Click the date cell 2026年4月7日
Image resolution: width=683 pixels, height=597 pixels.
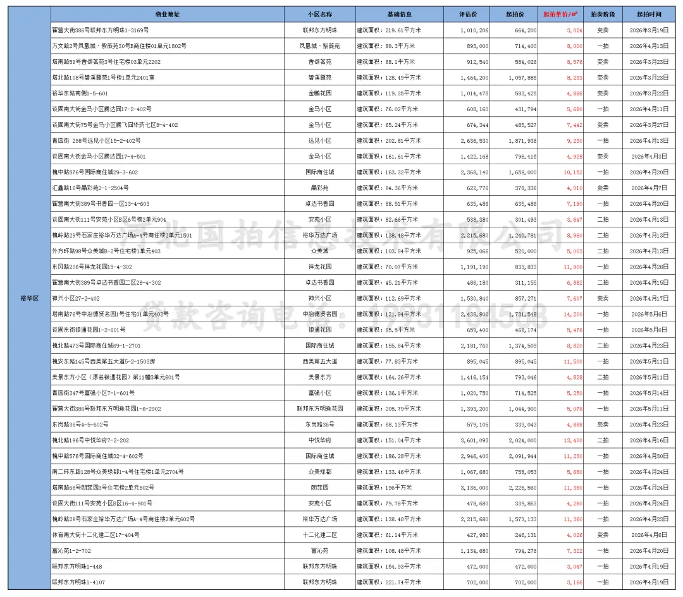(649, 188)
